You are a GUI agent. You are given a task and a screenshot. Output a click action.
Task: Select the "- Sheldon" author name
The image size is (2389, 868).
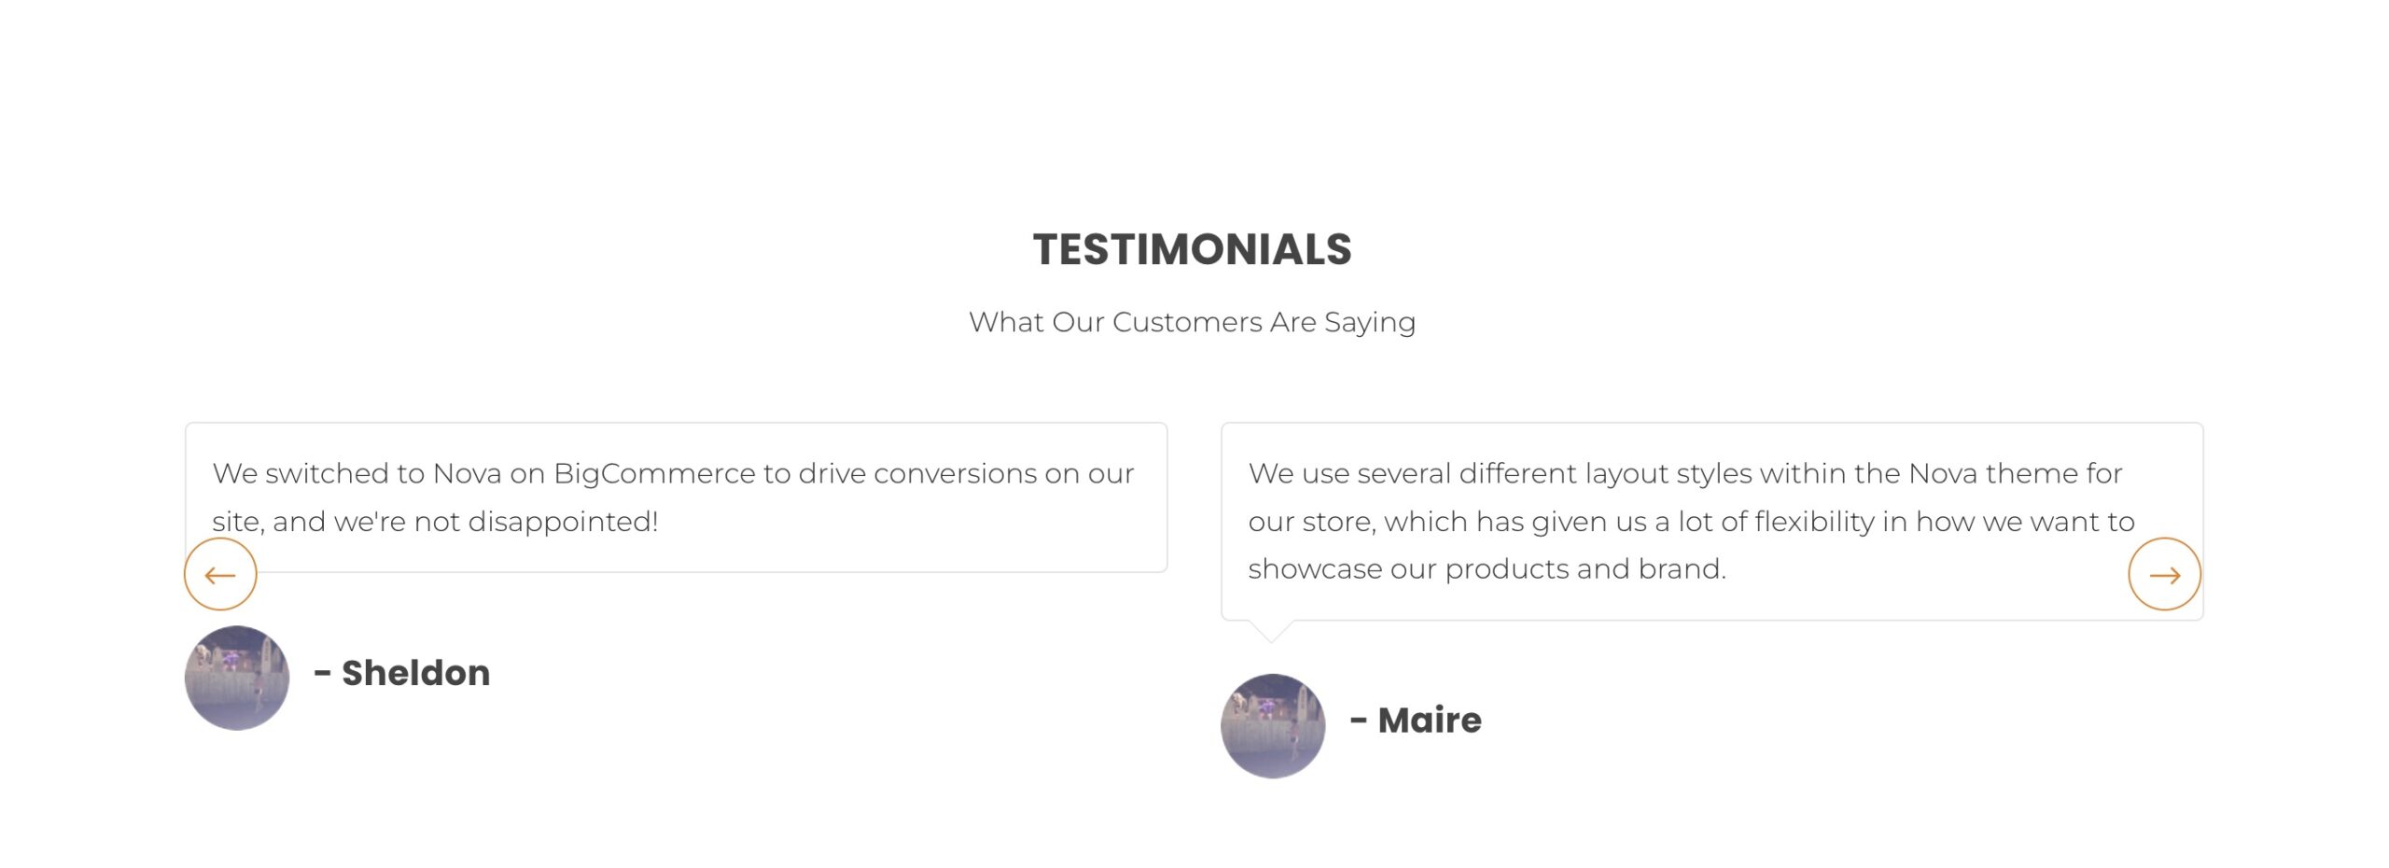click(x=402, y=673)
